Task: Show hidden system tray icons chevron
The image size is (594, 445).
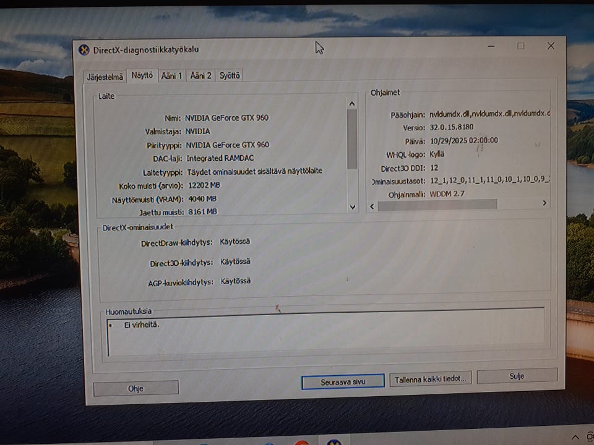Action: click(x=575, y=438)
